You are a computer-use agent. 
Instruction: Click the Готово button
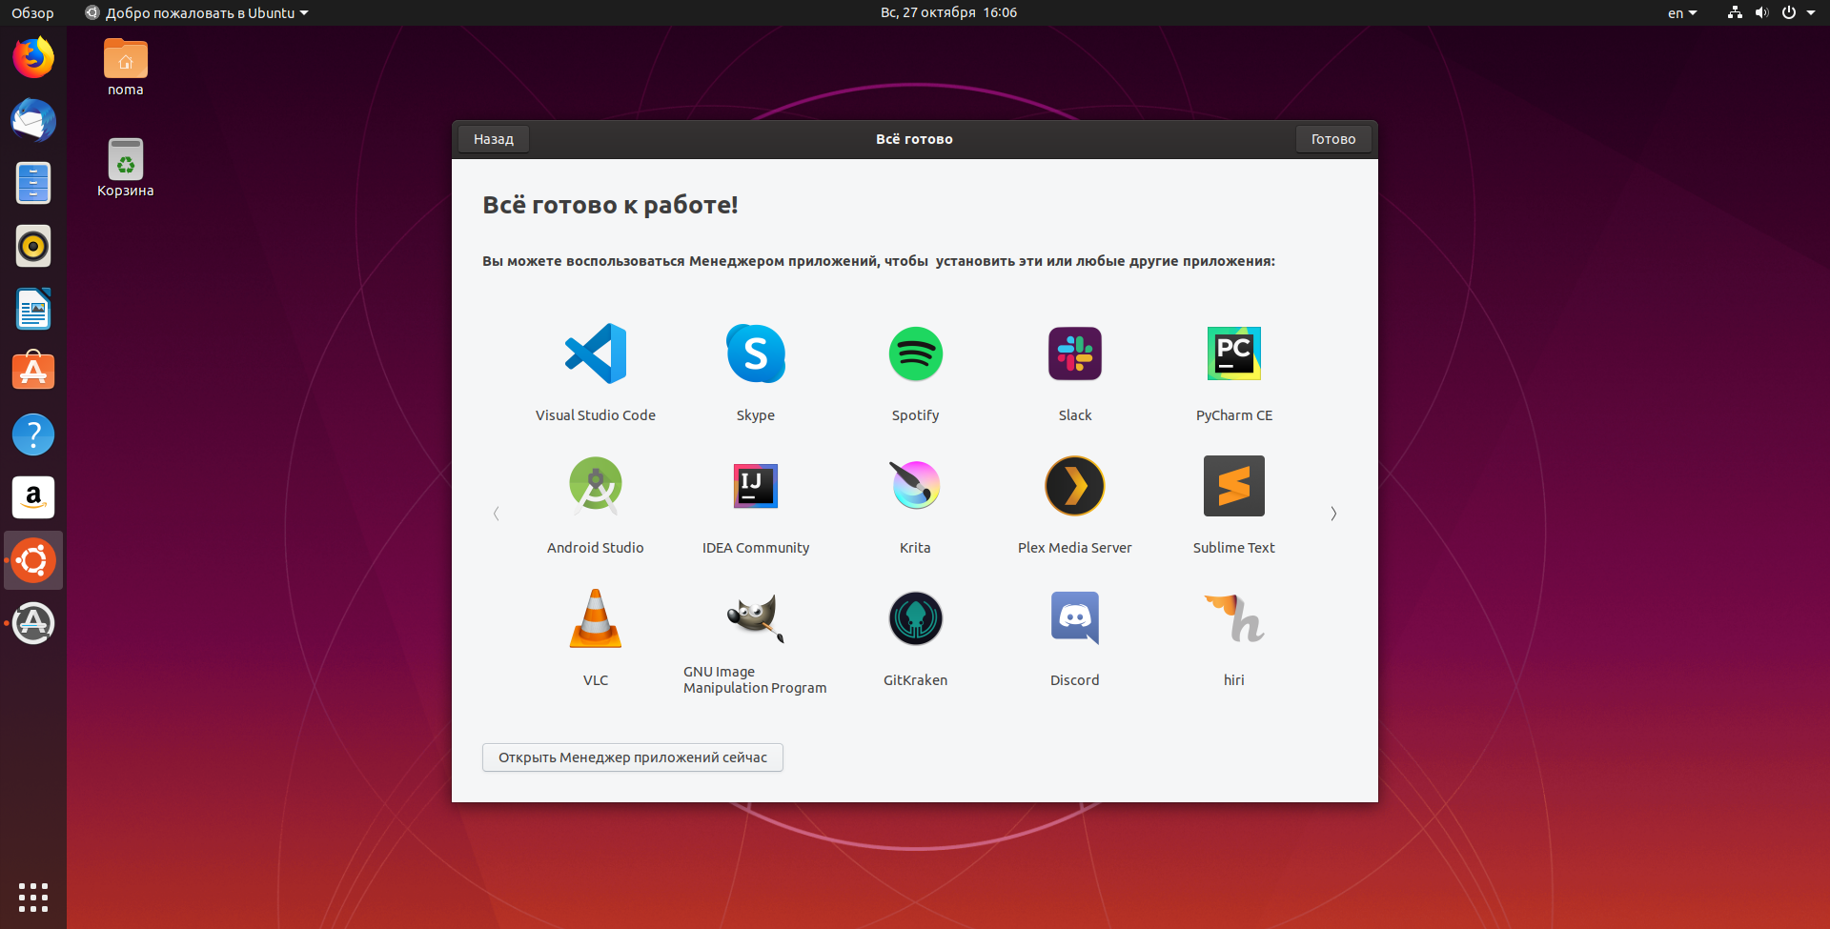(1333, 139)
